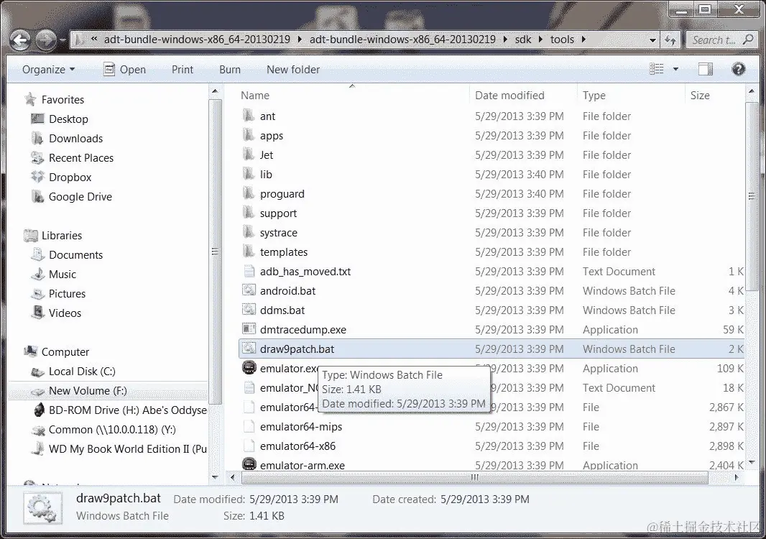This screenshot has width=766, height=539.
Task: Select WD My Book World Edition II
Action: point(127,449)
